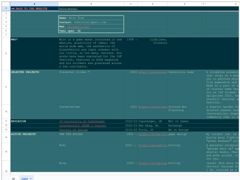Select the Brin biography paragraph cell
The width and height of the screenshot is (240, 180).
pos(91,53)
